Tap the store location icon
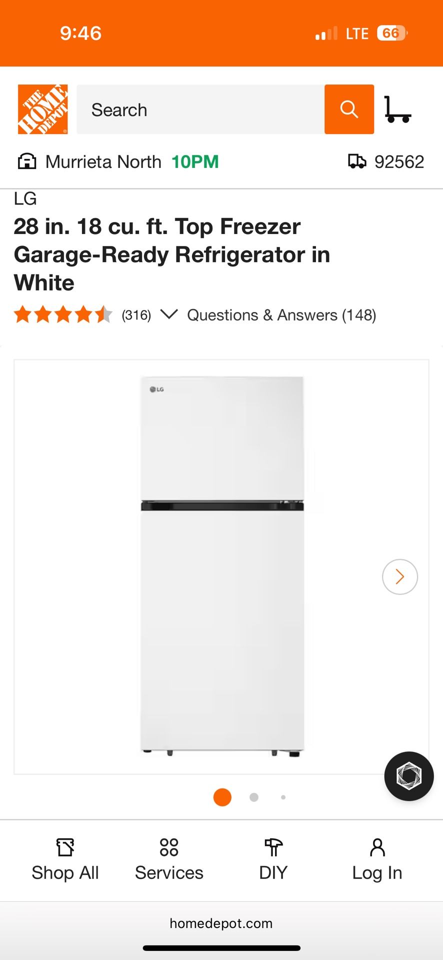 tap(27, 161)
